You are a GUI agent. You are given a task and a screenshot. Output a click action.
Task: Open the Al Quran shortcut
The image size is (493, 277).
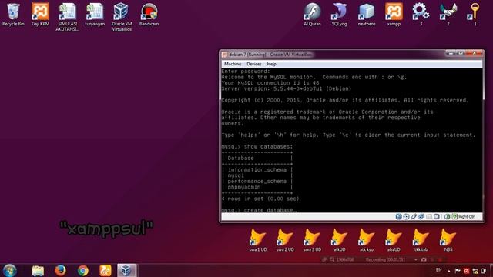click(x=312, y=15)
